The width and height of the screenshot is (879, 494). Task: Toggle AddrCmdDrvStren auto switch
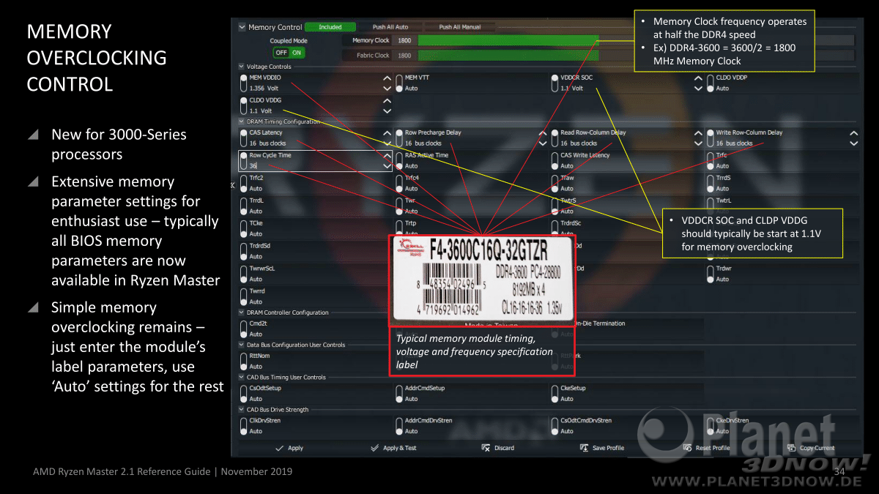pos(399,425)
